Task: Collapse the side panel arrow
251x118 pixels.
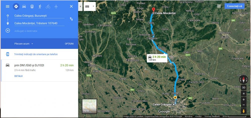Action: point(80,6)
